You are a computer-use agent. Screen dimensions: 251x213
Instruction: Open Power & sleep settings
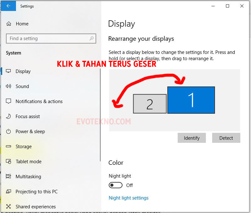(x=30, y=131)
